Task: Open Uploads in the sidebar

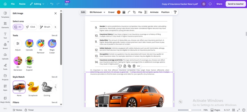Action: [5, 56]
